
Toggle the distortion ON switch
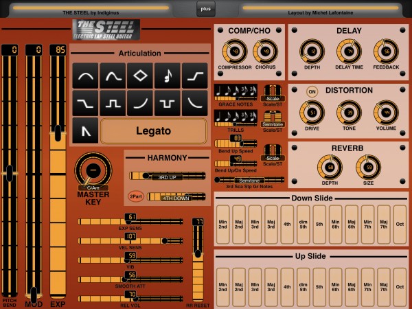tap(312, 92)
